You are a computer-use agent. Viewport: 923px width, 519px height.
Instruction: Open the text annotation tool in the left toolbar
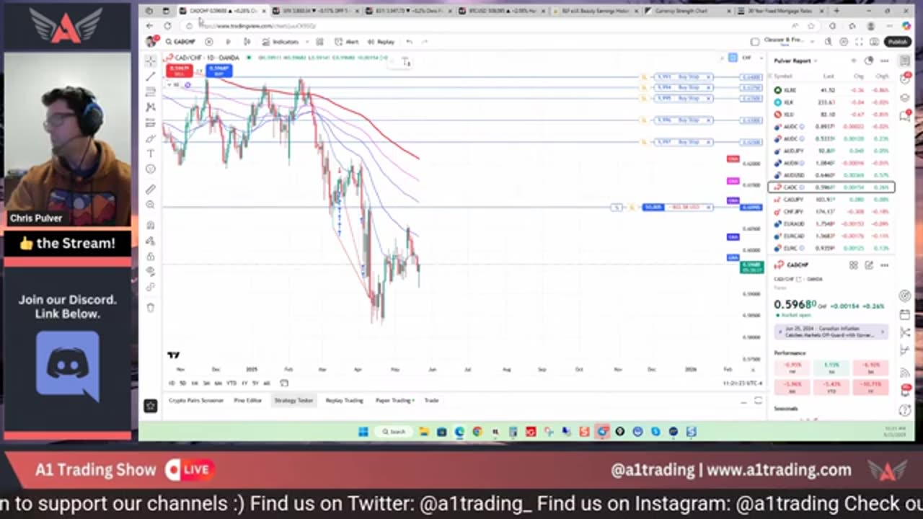click(x=151, y=153)
